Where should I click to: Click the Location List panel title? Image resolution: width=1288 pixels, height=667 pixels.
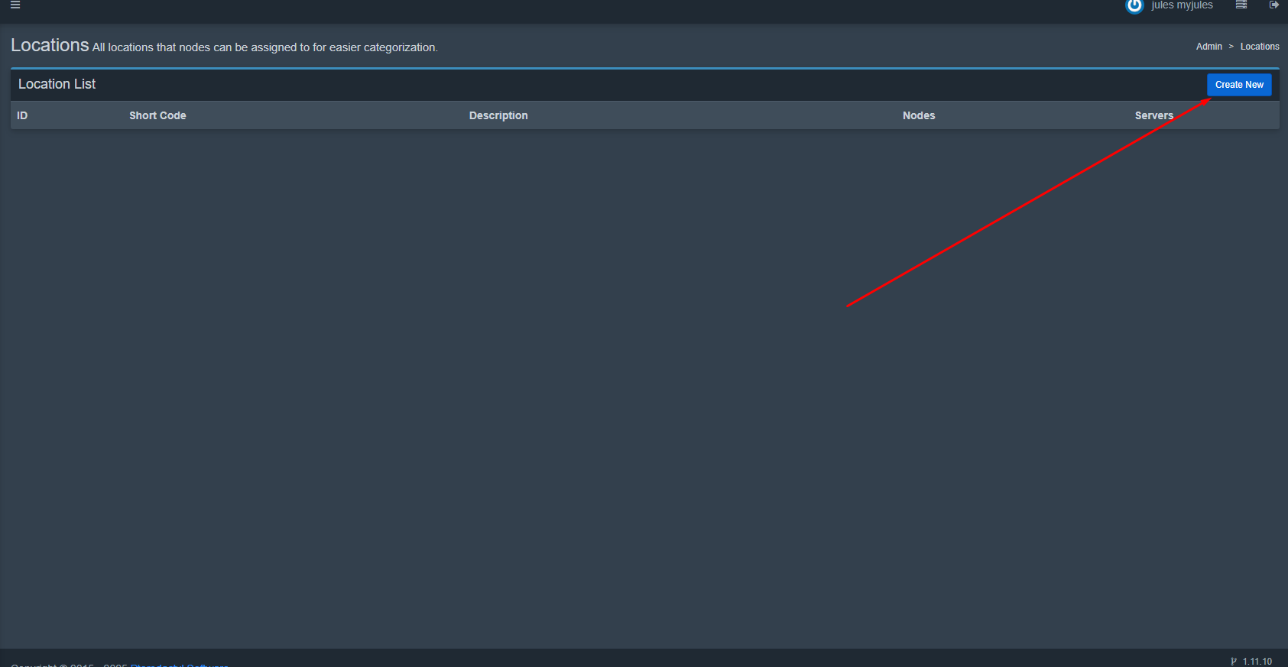pos(57,84)
